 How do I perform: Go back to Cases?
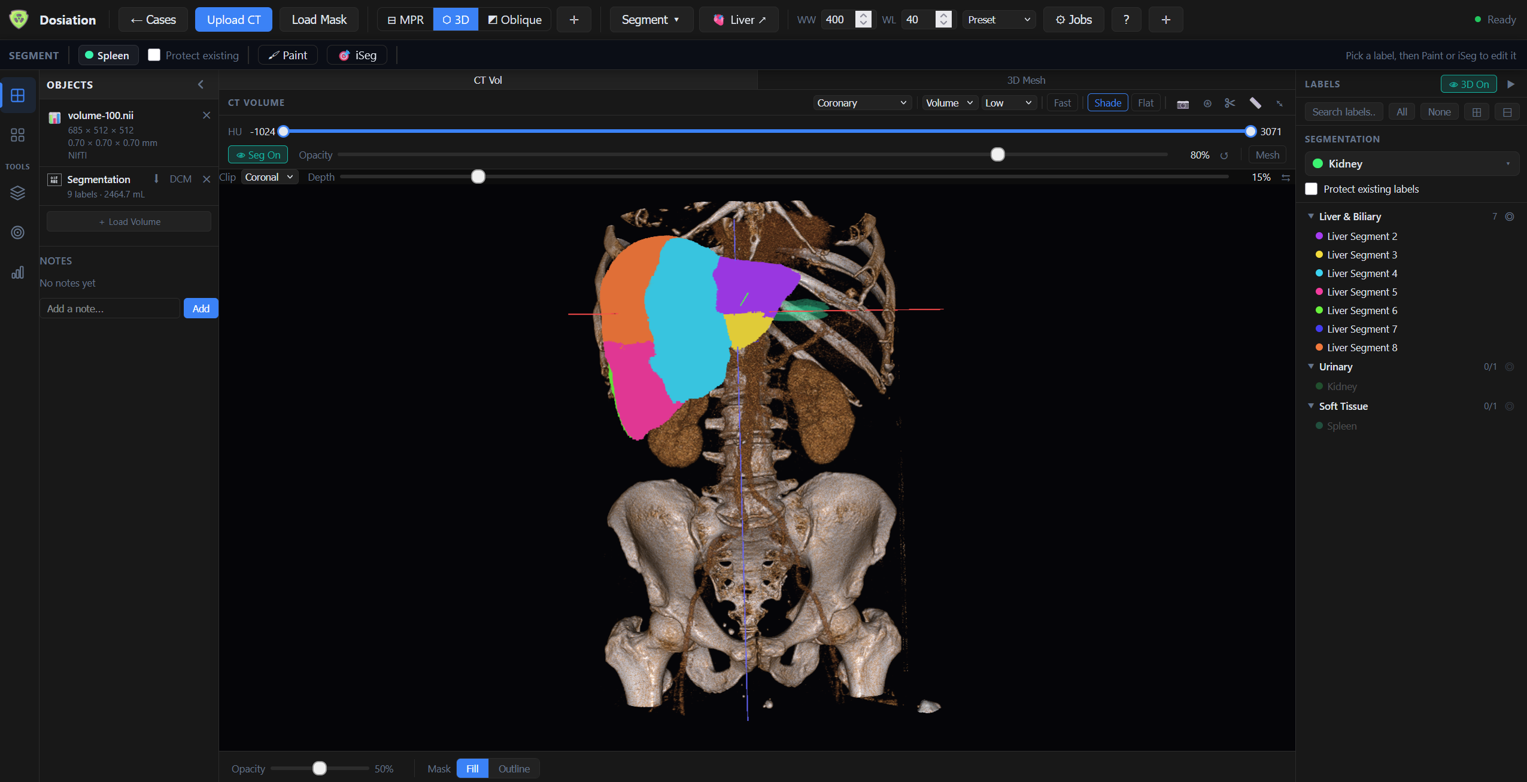(x=153, y=20)
